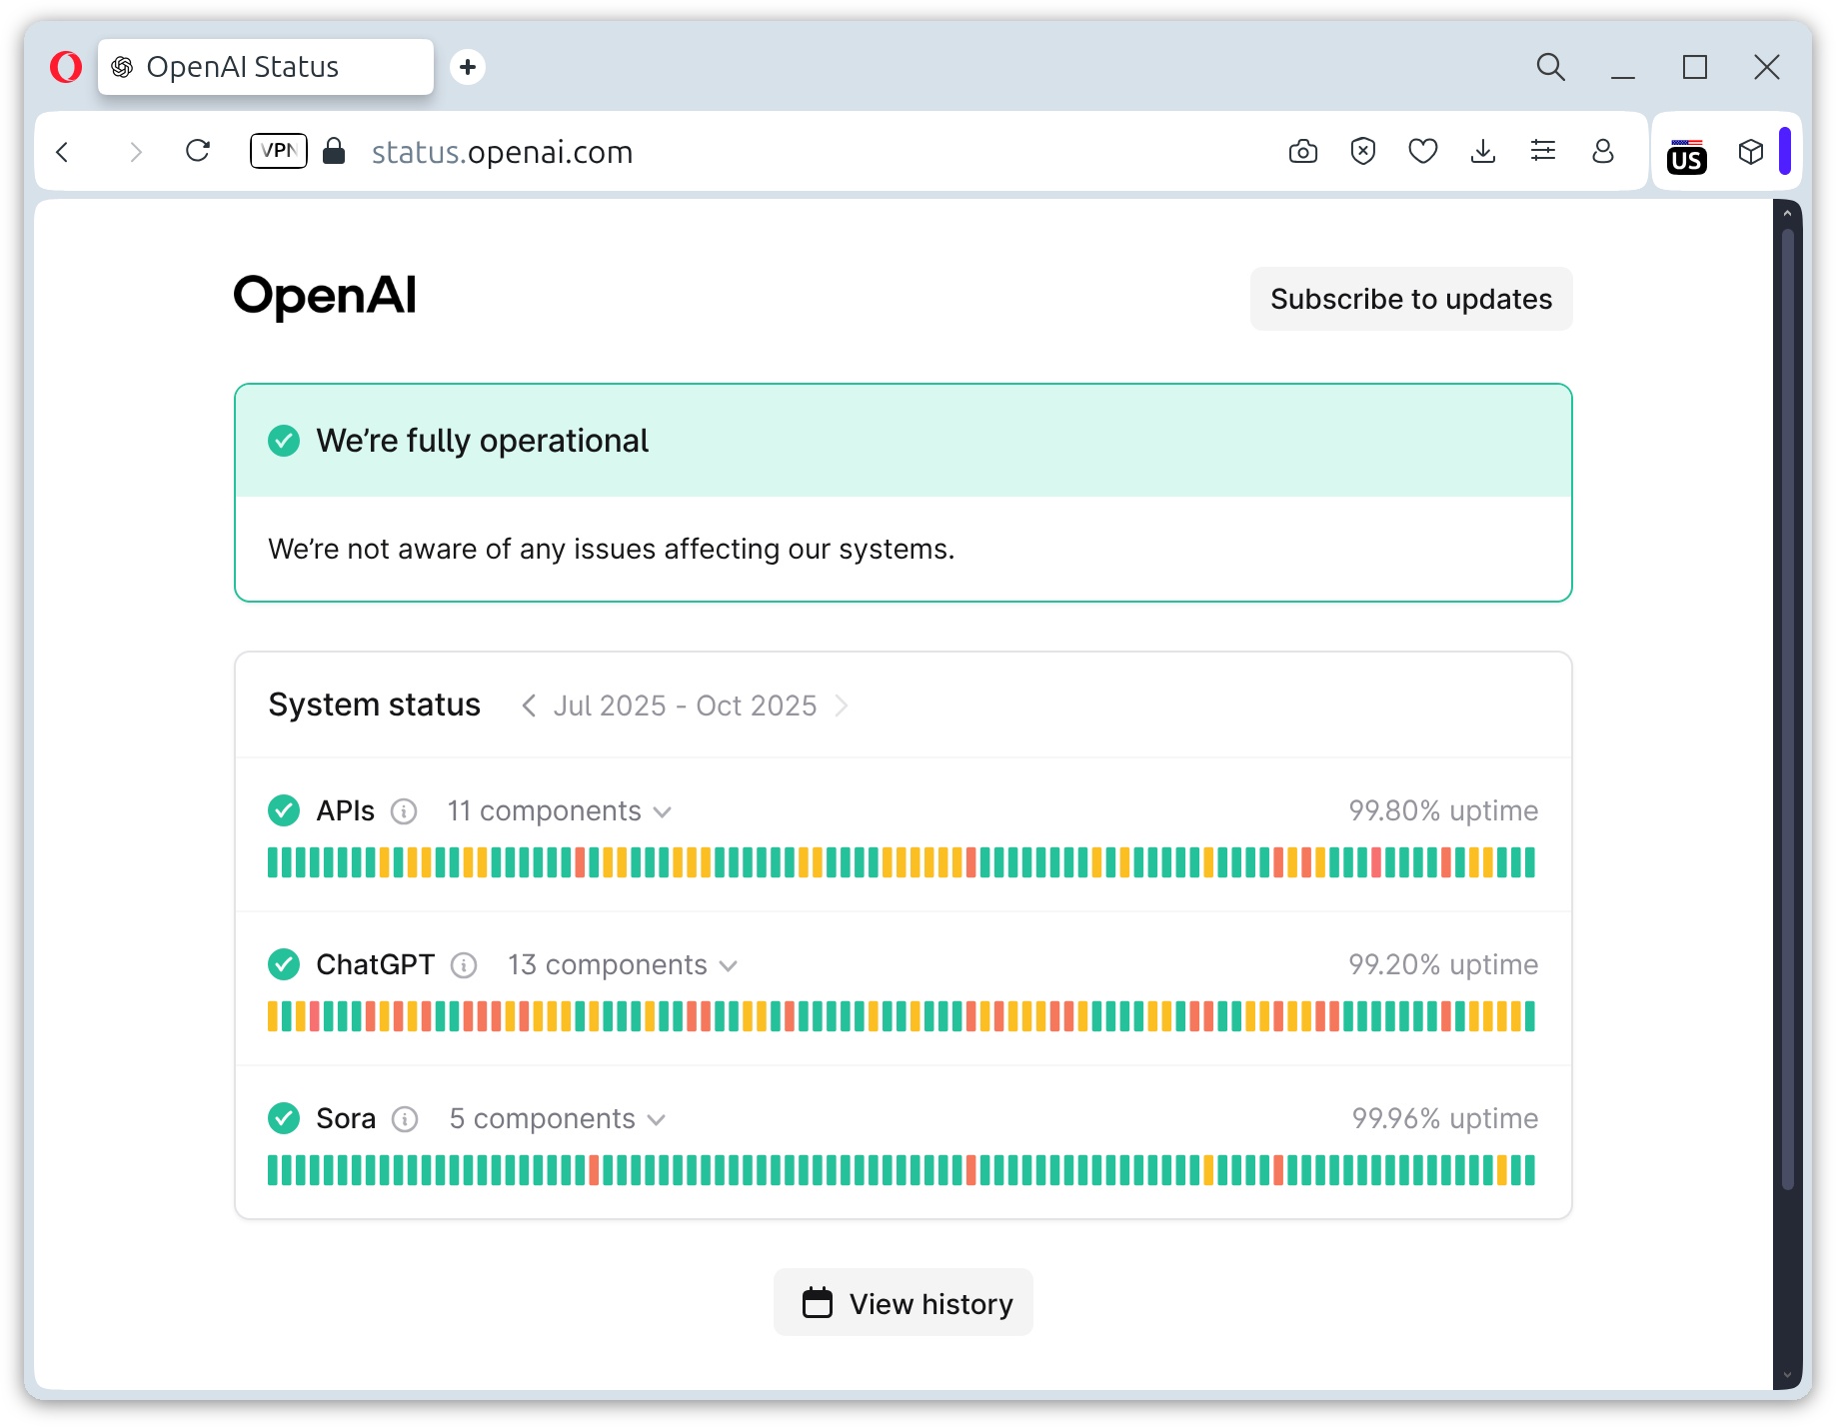
Task: Click a segment on the ChatGPT uptime bar
Action: pos(900,1016)
